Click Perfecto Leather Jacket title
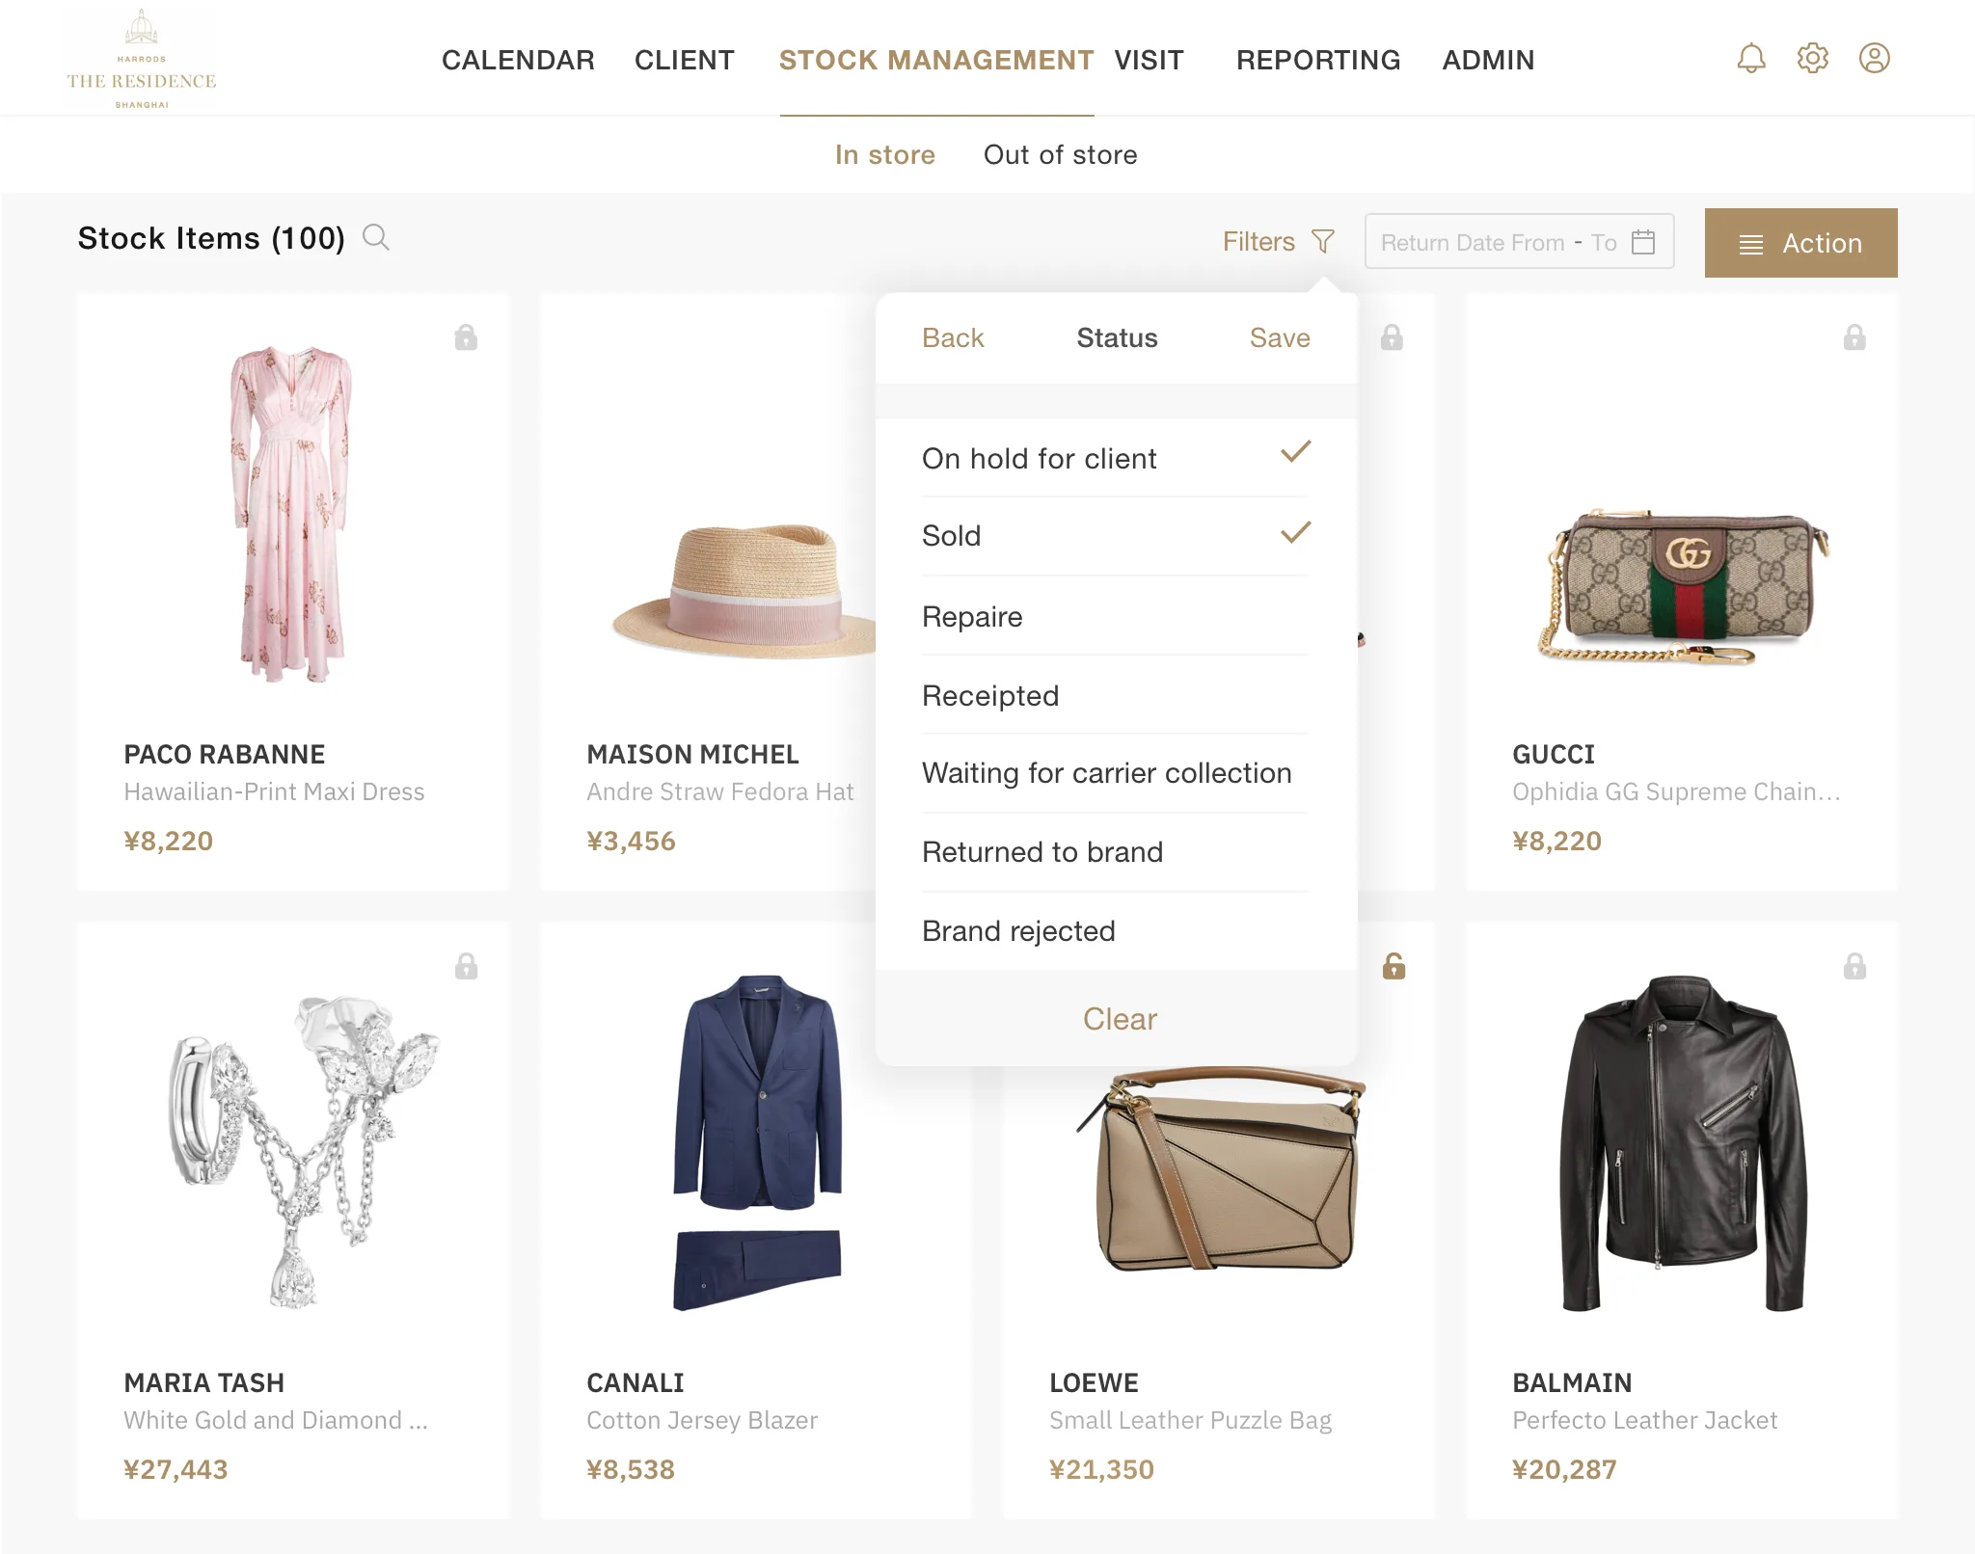Screen dimensions: 1975x1554 point(1644,1420)
